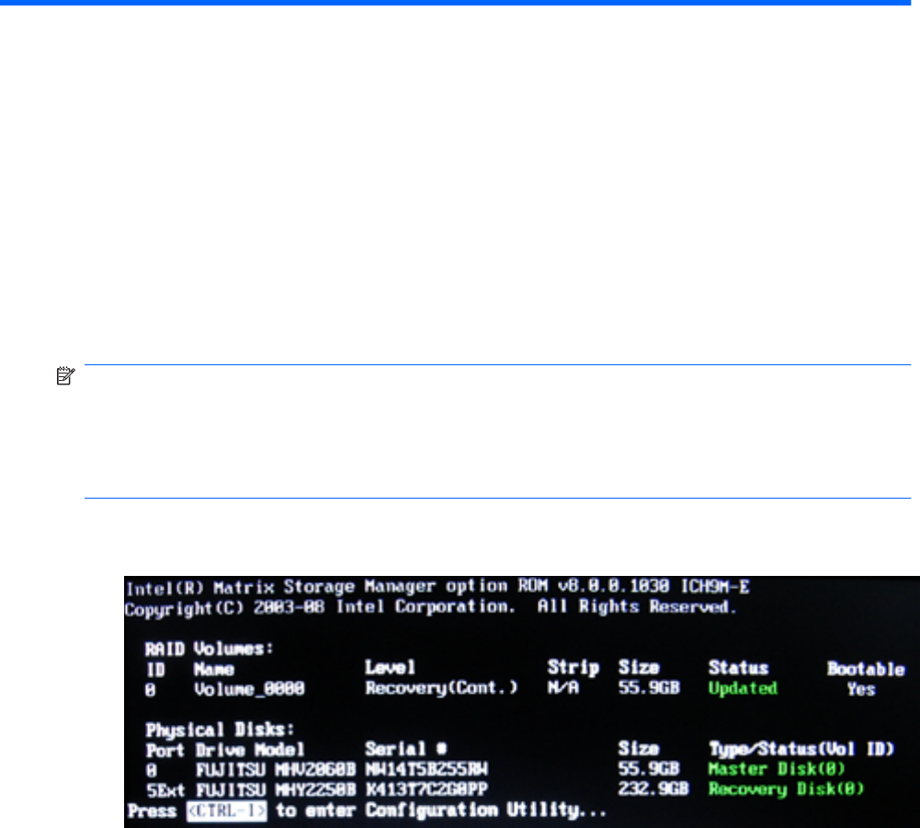Viewport: 920px width, 828px height.
Task: Click the Port column header
Action: pyautogui.click(x=165, y=750)
